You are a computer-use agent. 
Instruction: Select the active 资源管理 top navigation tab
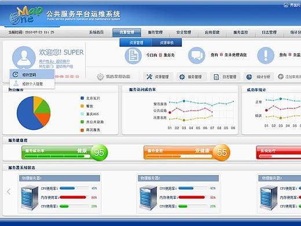(127, 32)
